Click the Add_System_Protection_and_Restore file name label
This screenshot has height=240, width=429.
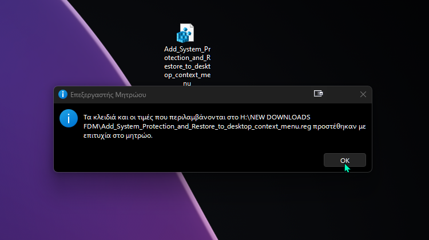click(x=188, y=66)
